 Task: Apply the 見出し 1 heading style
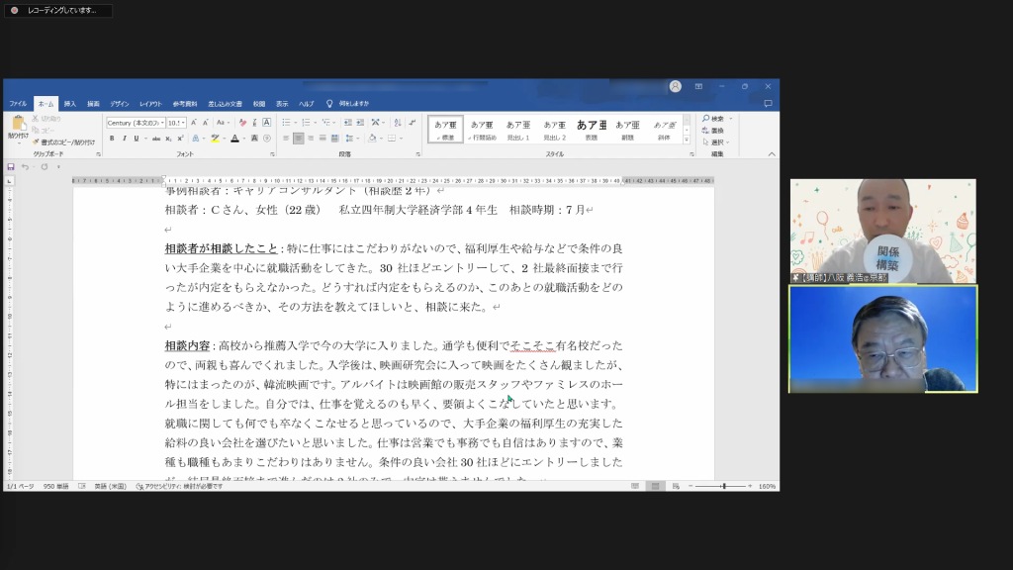518,130
